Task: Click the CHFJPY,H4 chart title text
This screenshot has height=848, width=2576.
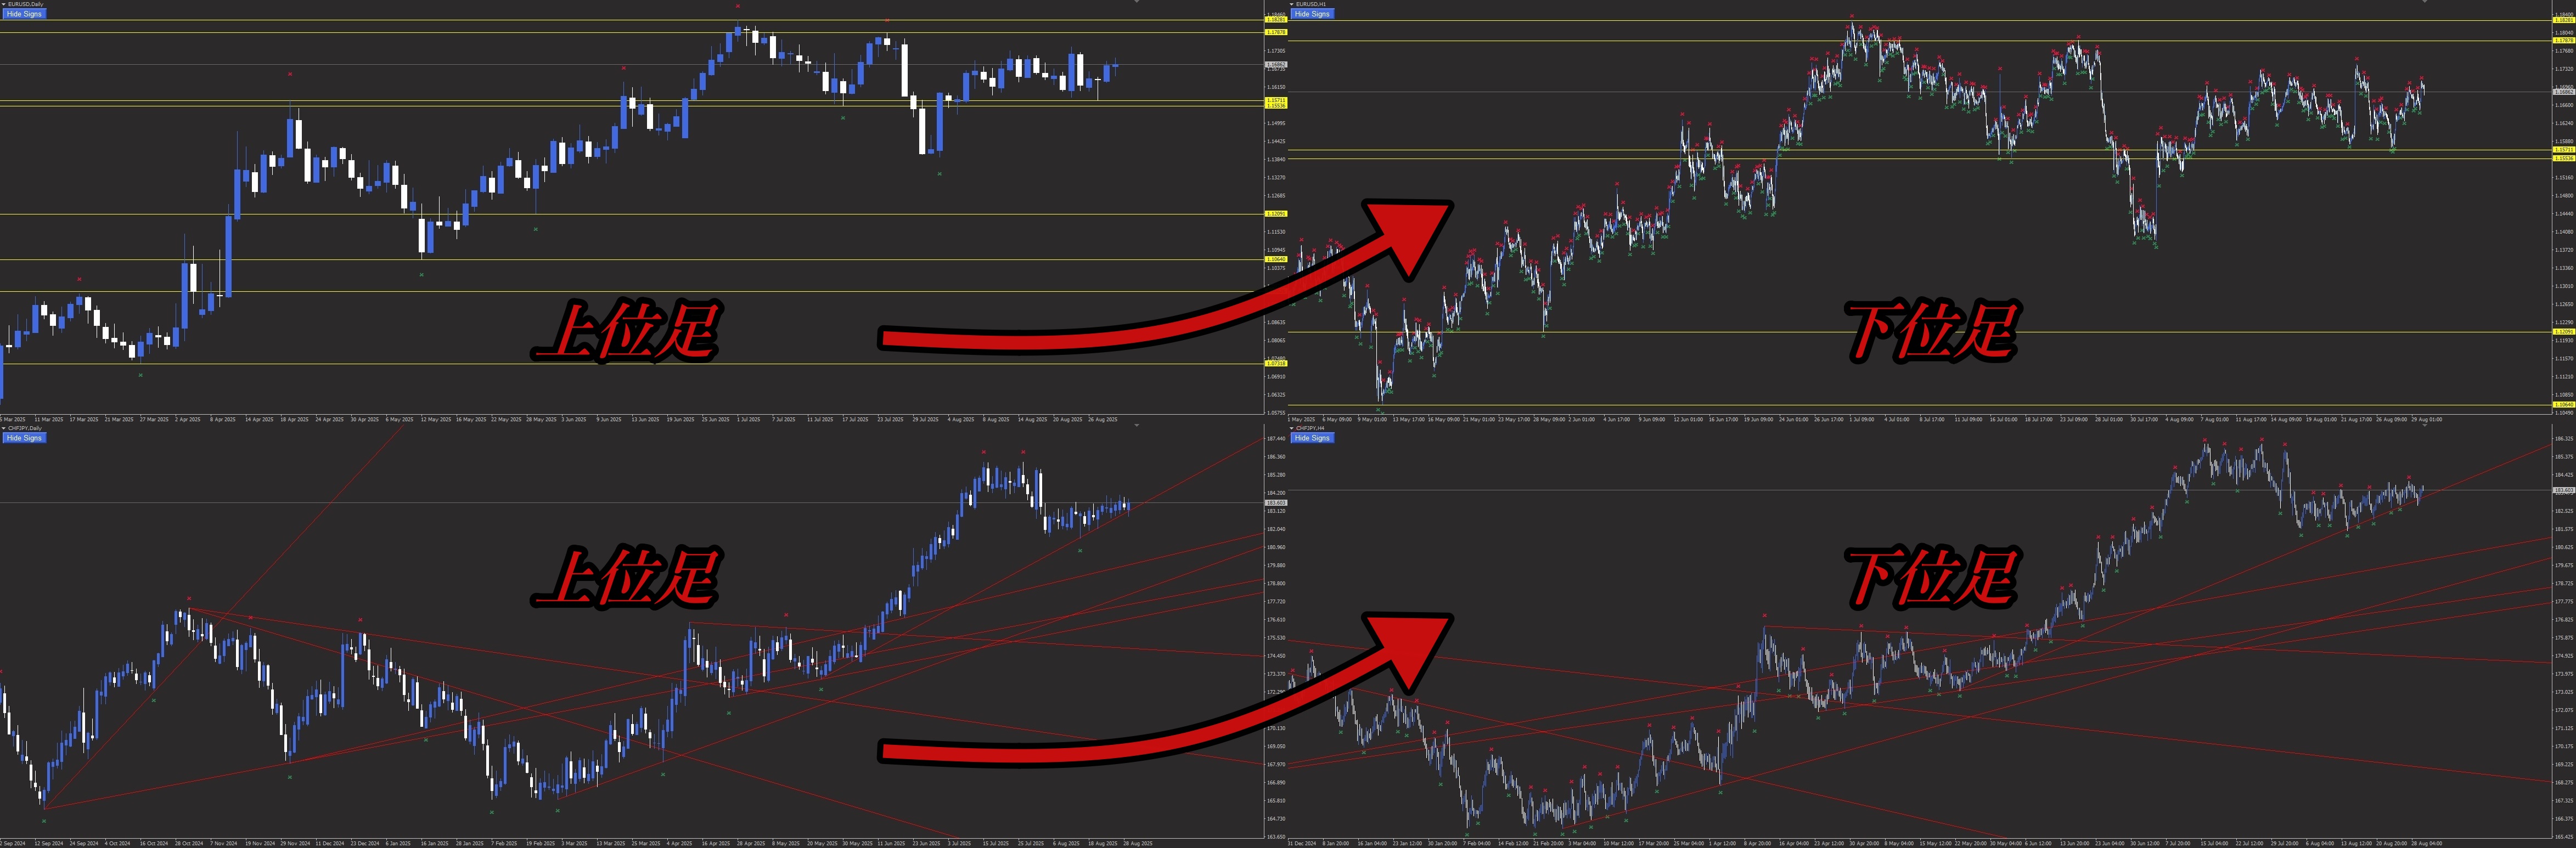Action: point(1311,428)
